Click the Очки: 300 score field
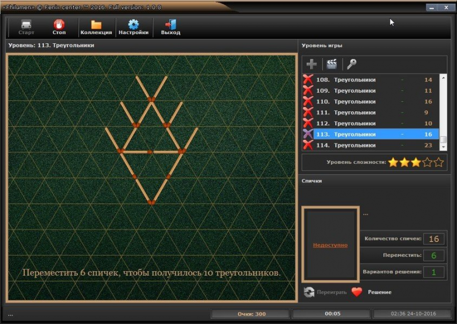 coord(252,314)
